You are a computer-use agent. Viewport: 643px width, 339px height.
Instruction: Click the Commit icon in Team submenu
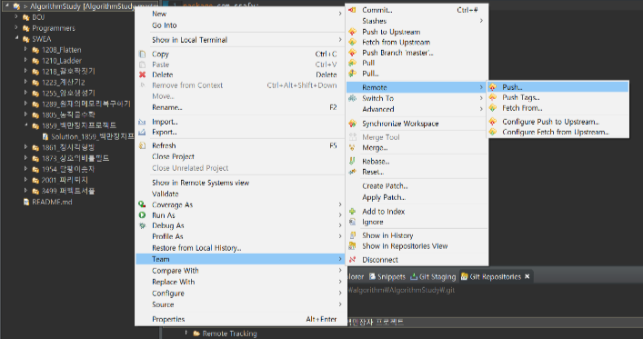352,10
